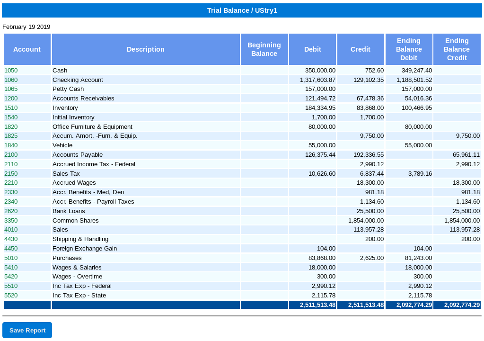Open account 1050 Cash link

pos(11,71)
